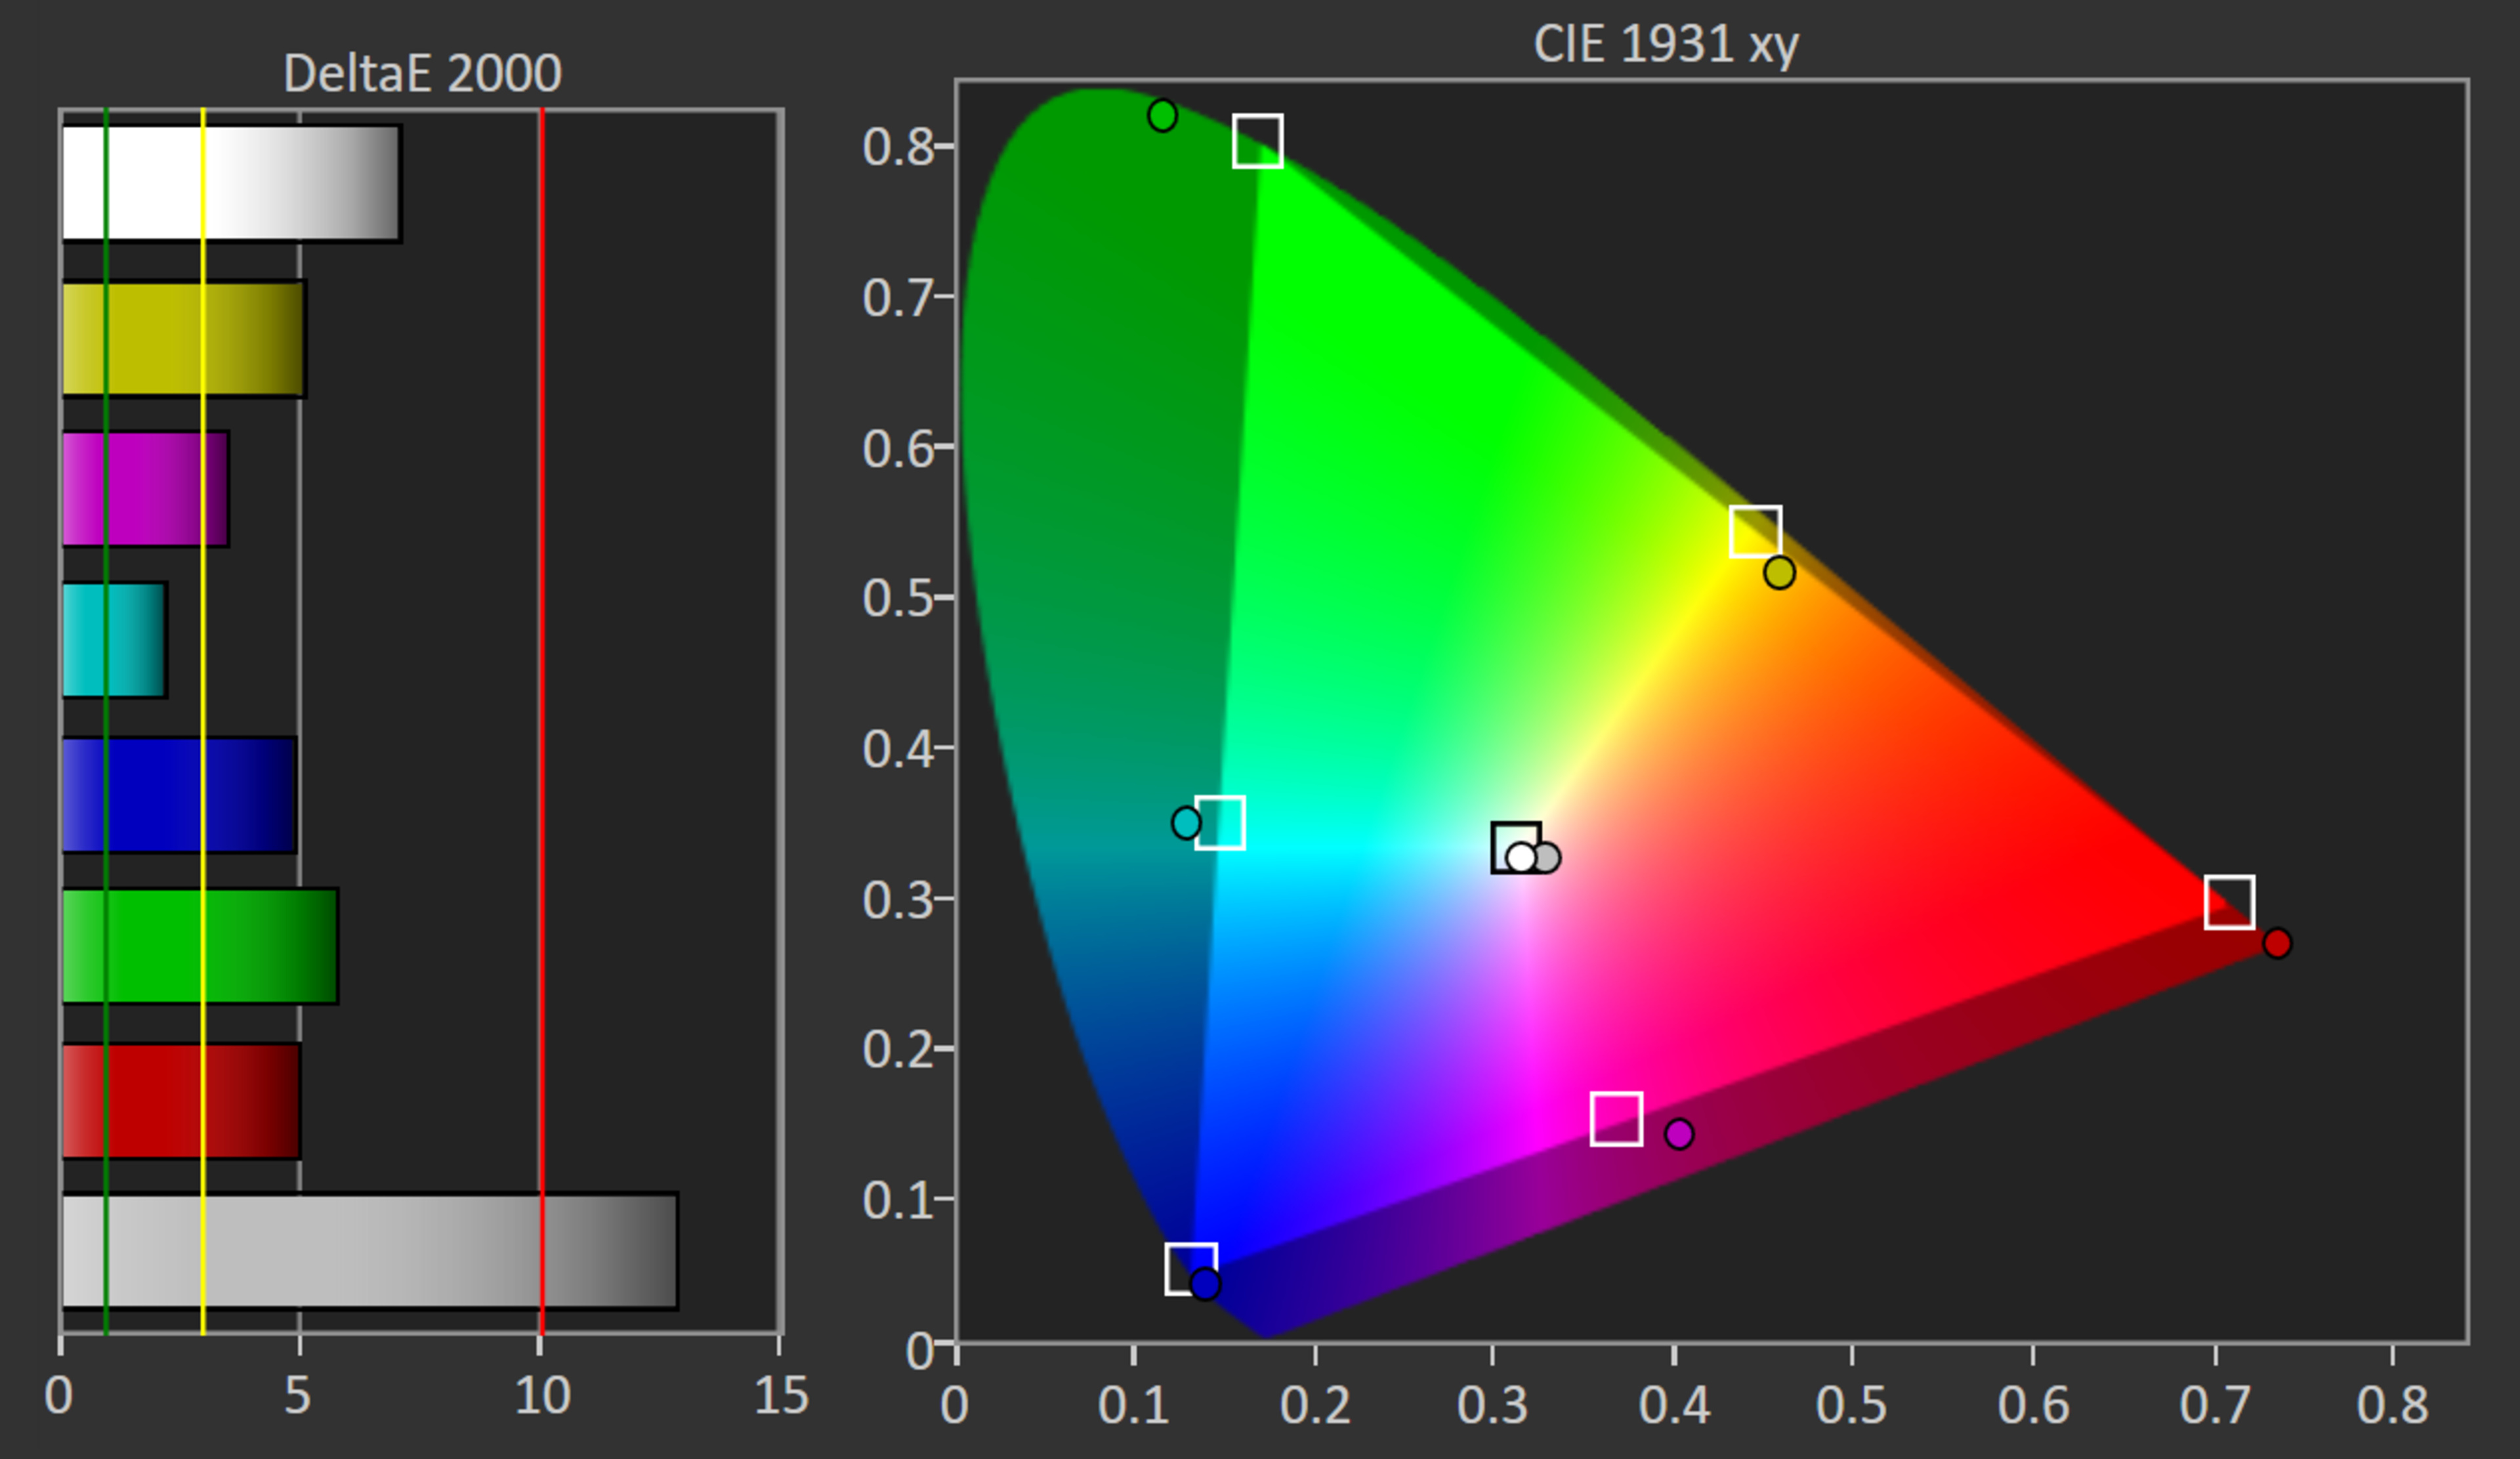
Task: Click the yellow measured circle marker
Action: click(1780, 573)
